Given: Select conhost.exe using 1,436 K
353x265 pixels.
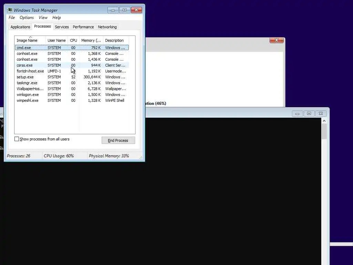Looking at the screenshot, I should click(72, 59).
